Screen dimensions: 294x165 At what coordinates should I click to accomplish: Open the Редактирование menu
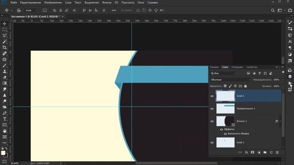(31, 3)
